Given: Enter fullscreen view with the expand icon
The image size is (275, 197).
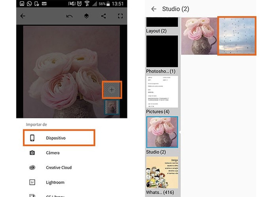Looking at the screenshot, I should pos(120,16).
